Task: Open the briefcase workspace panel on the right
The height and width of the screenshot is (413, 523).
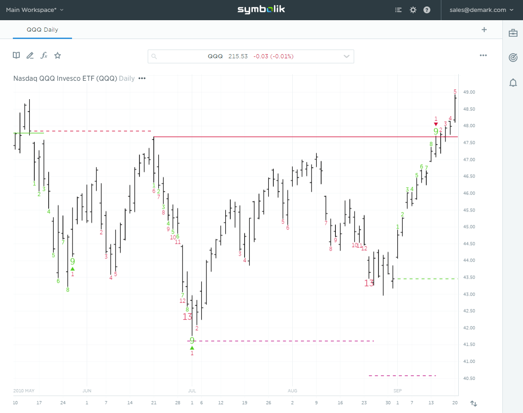Action: (x=512, y=33)
